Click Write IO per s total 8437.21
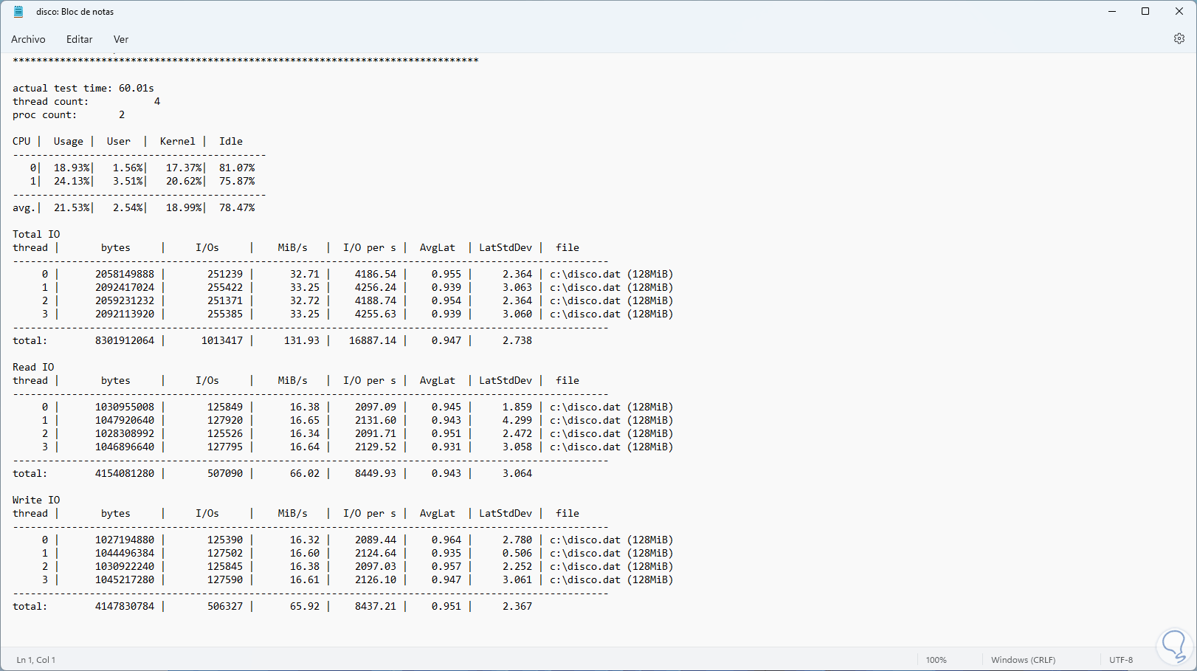The width and height of the screenshot is (1197, 671). pyautogui.click(x=376, y=606)
